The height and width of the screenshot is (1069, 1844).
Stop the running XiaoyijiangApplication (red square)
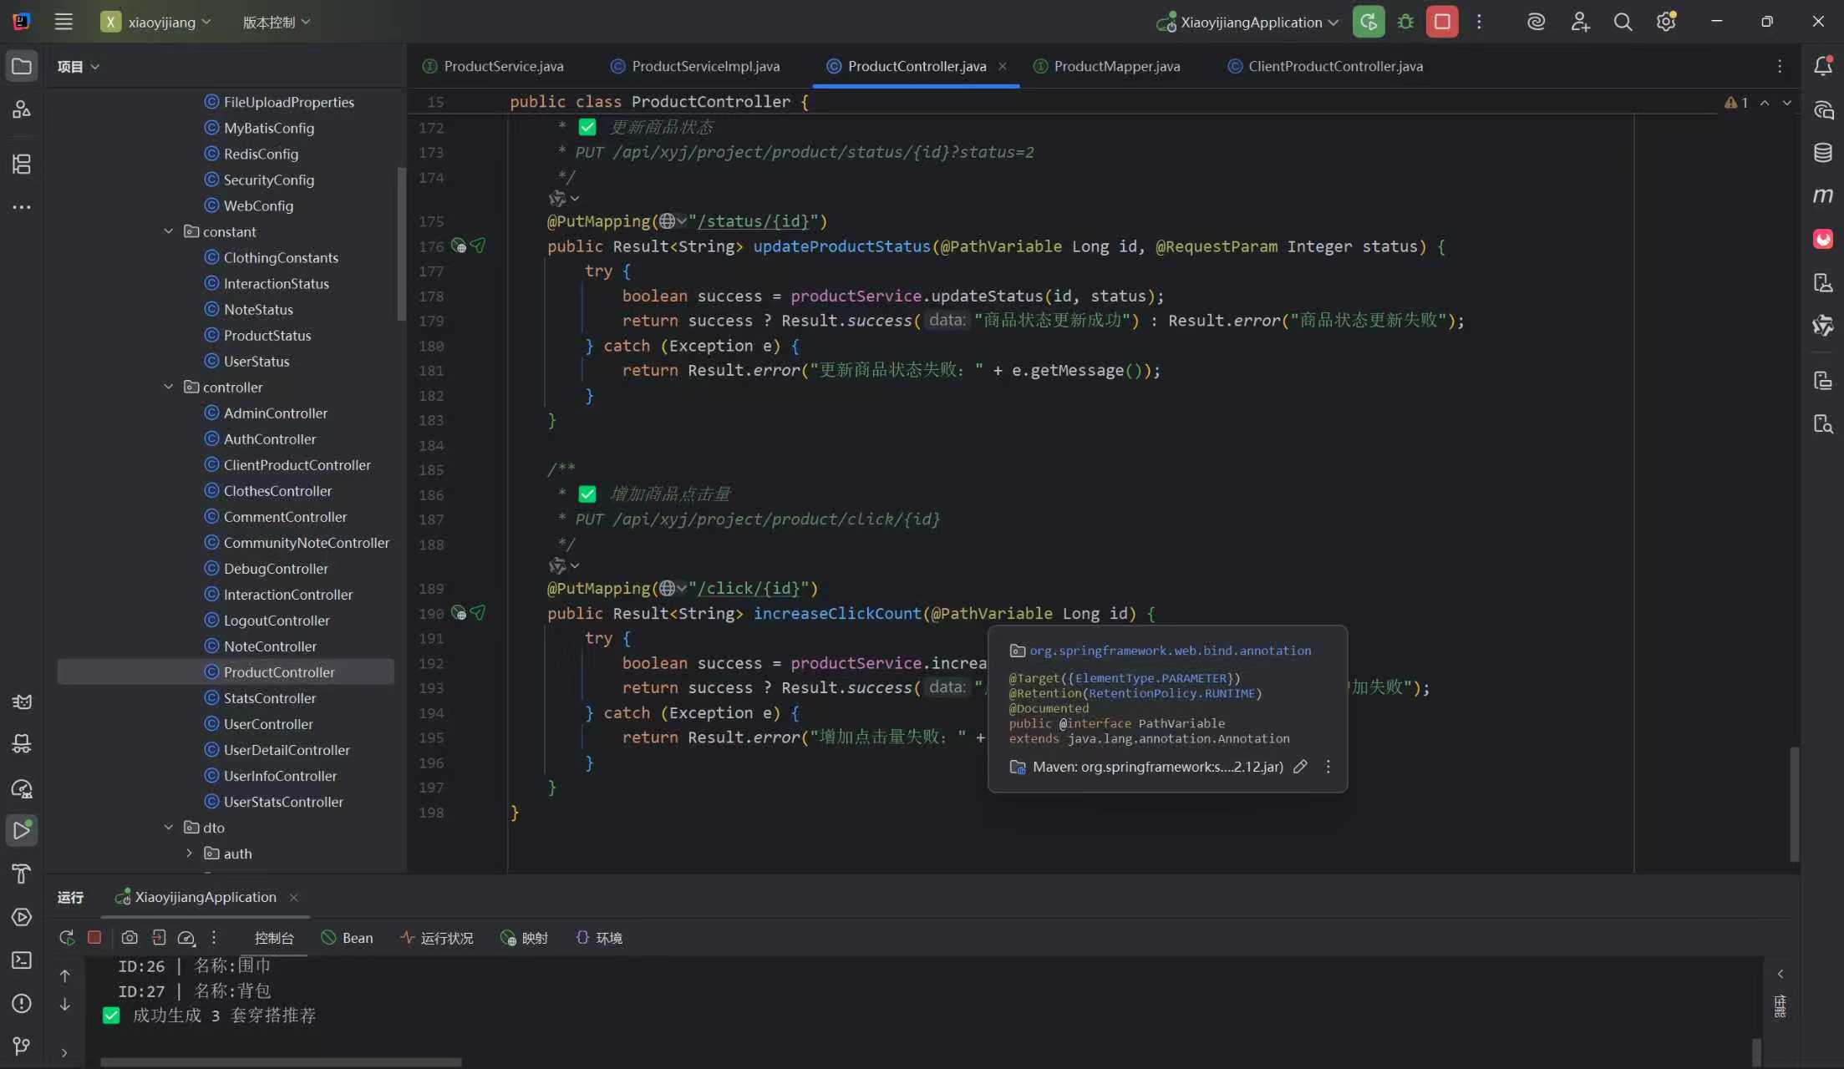click(1442, 23)
